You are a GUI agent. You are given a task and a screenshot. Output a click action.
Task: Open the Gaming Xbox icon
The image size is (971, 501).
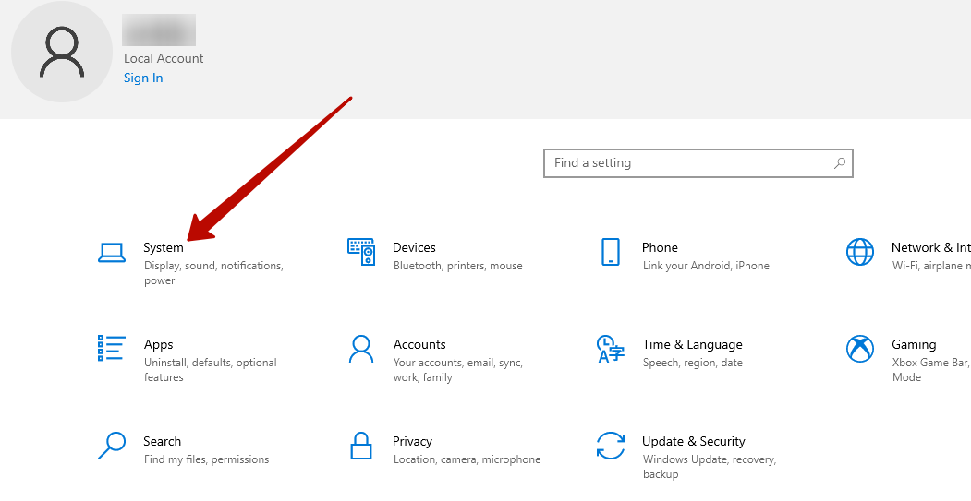click(859, 349)
